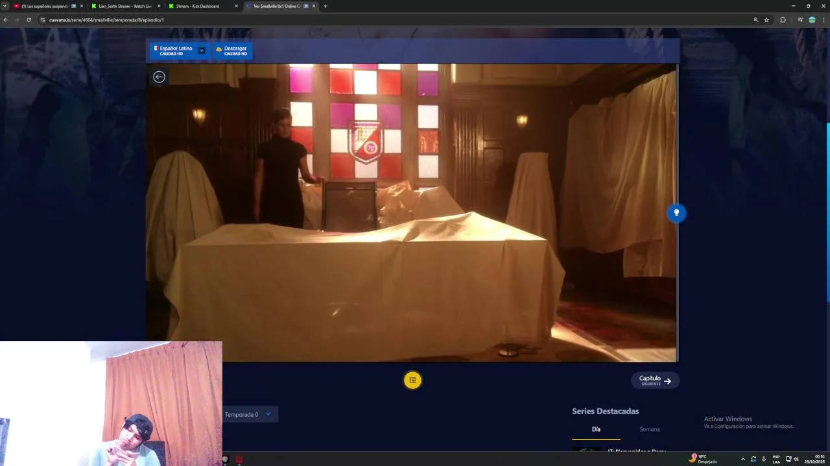
Task: Click the red app icon in the taskbar
Action: click(x=239, y=460)
